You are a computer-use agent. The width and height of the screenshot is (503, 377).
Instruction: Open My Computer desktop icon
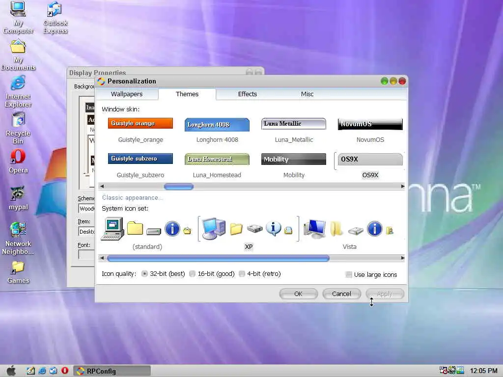click(18, 17)
